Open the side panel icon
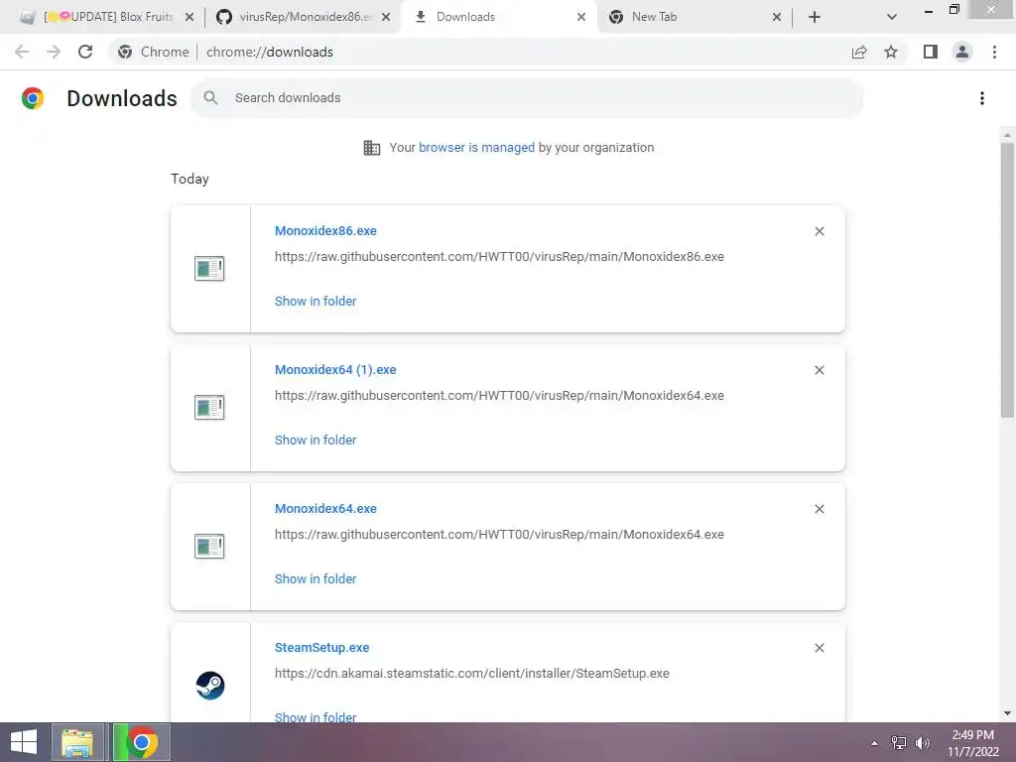Screen dimensions: 1016x762 click(x=931, y=52)
